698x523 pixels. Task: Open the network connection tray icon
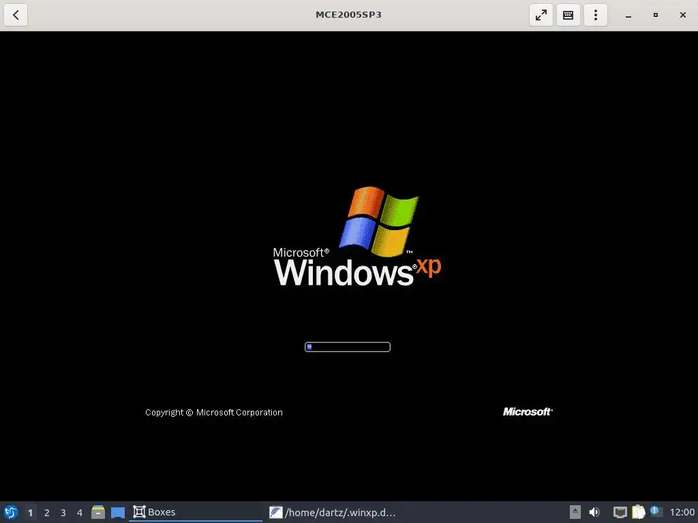[x=620, y=512]
